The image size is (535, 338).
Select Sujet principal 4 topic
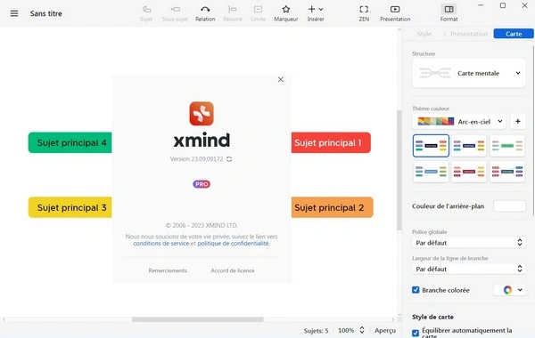(70, 142)
